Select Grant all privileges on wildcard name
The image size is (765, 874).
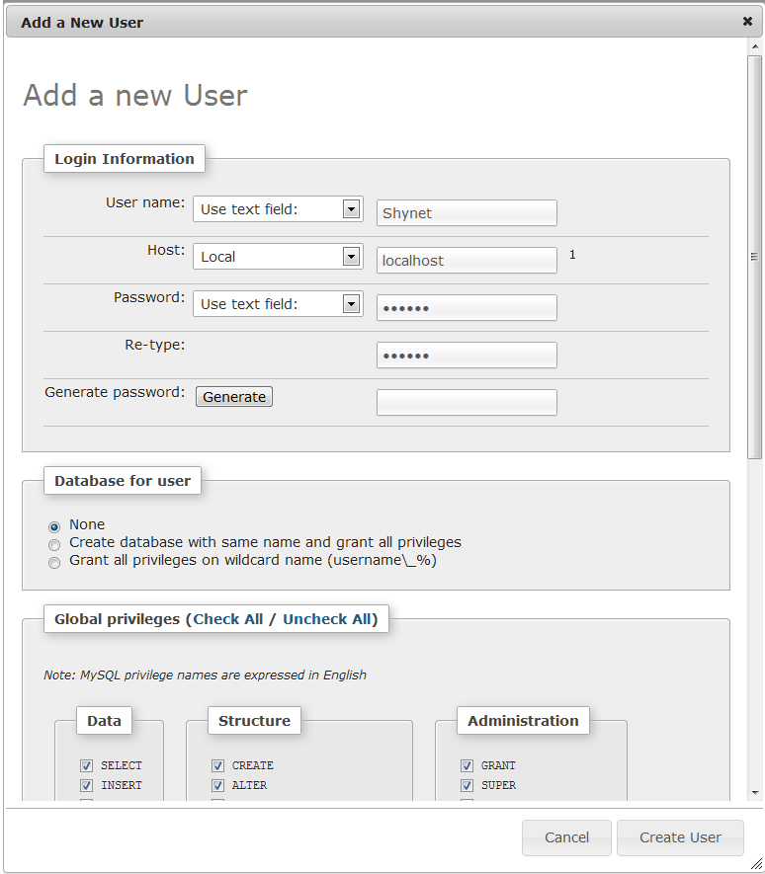click(54, 562)
